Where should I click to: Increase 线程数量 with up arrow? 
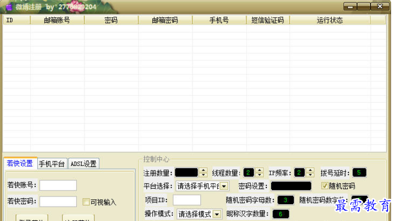coord(259,170)
